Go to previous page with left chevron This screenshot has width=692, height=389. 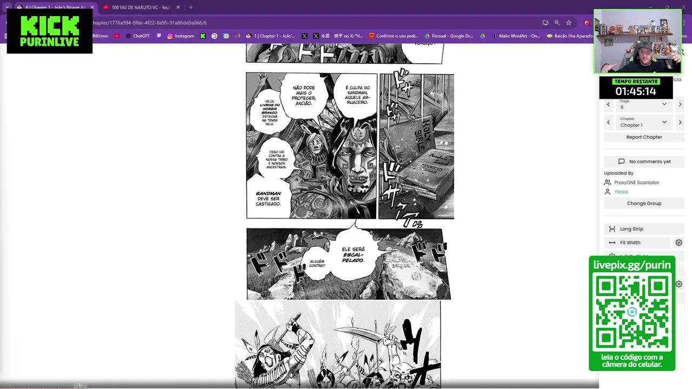coord(608,104)
